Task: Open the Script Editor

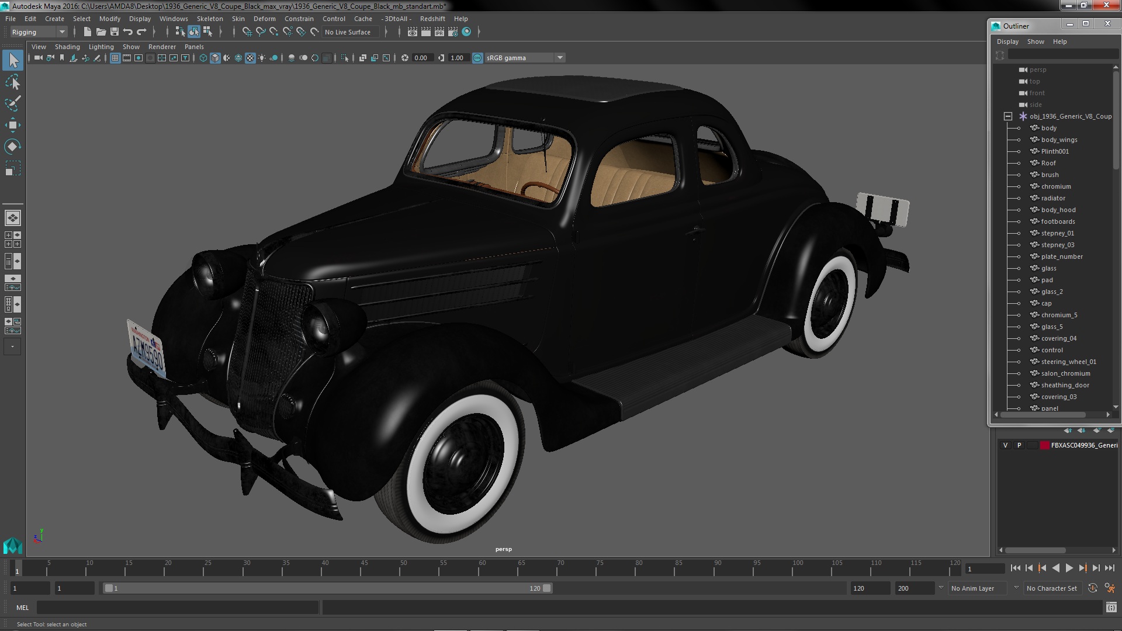Action: point(1111,608)
